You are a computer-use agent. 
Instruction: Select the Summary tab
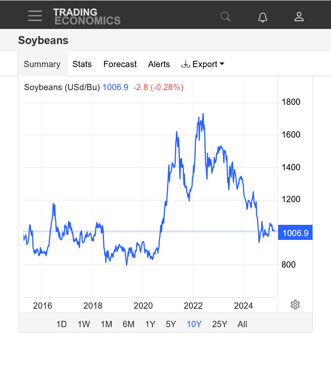point(42,64)
